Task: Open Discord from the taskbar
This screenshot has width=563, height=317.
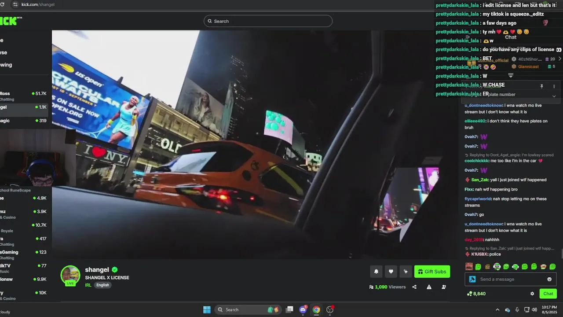Action: (303, 310)
